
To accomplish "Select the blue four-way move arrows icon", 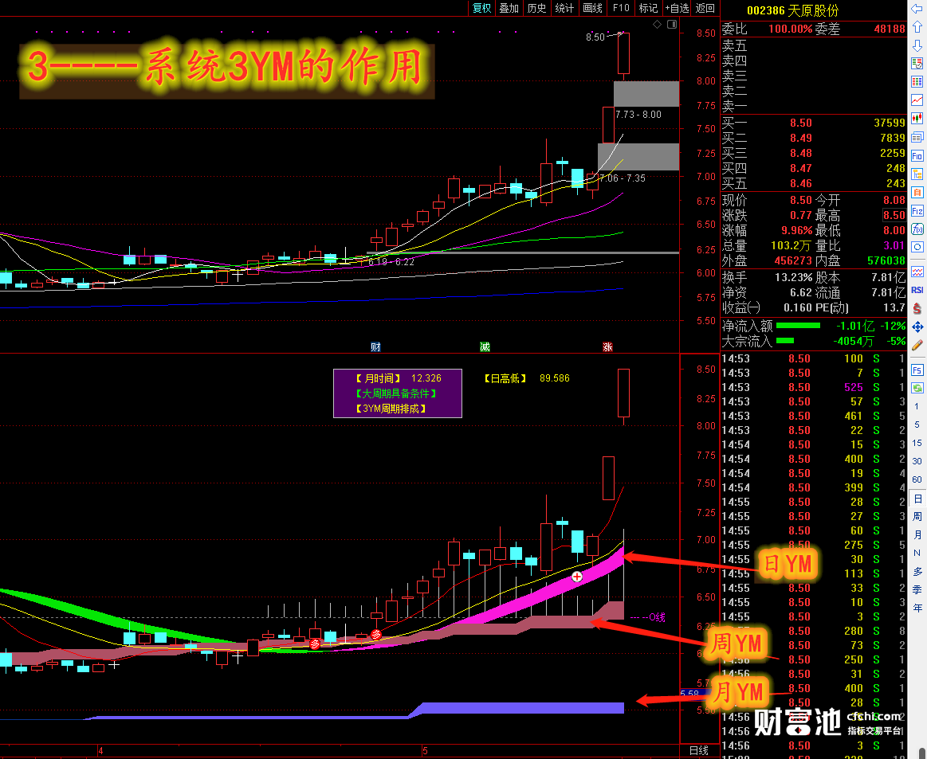I will coord(917,327).
